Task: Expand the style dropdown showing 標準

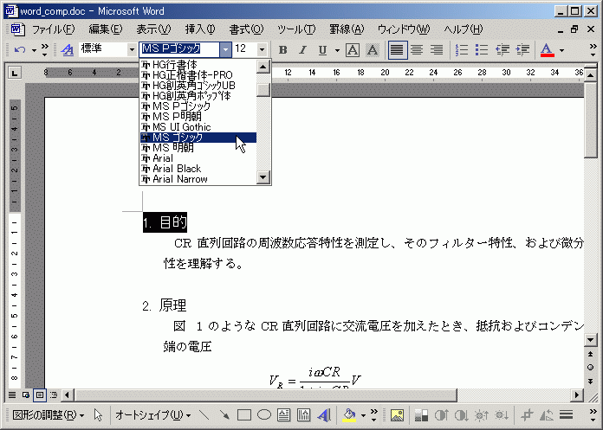Action: pyautogui.click(x=132, y=50)
